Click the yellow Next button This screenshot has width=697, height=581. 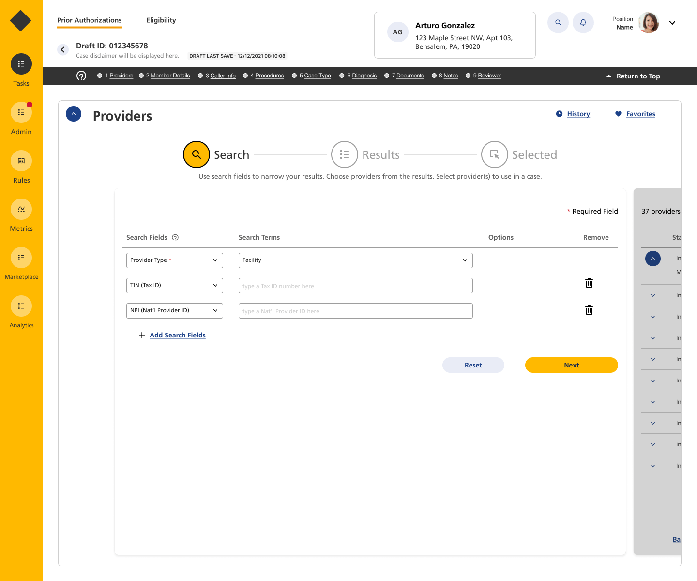(571, 365)
